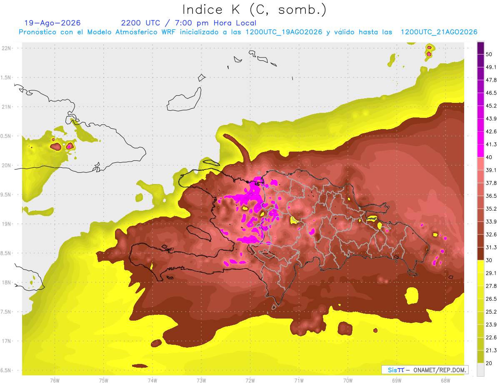Click the legend value '26.5'

tap(491, 299)
